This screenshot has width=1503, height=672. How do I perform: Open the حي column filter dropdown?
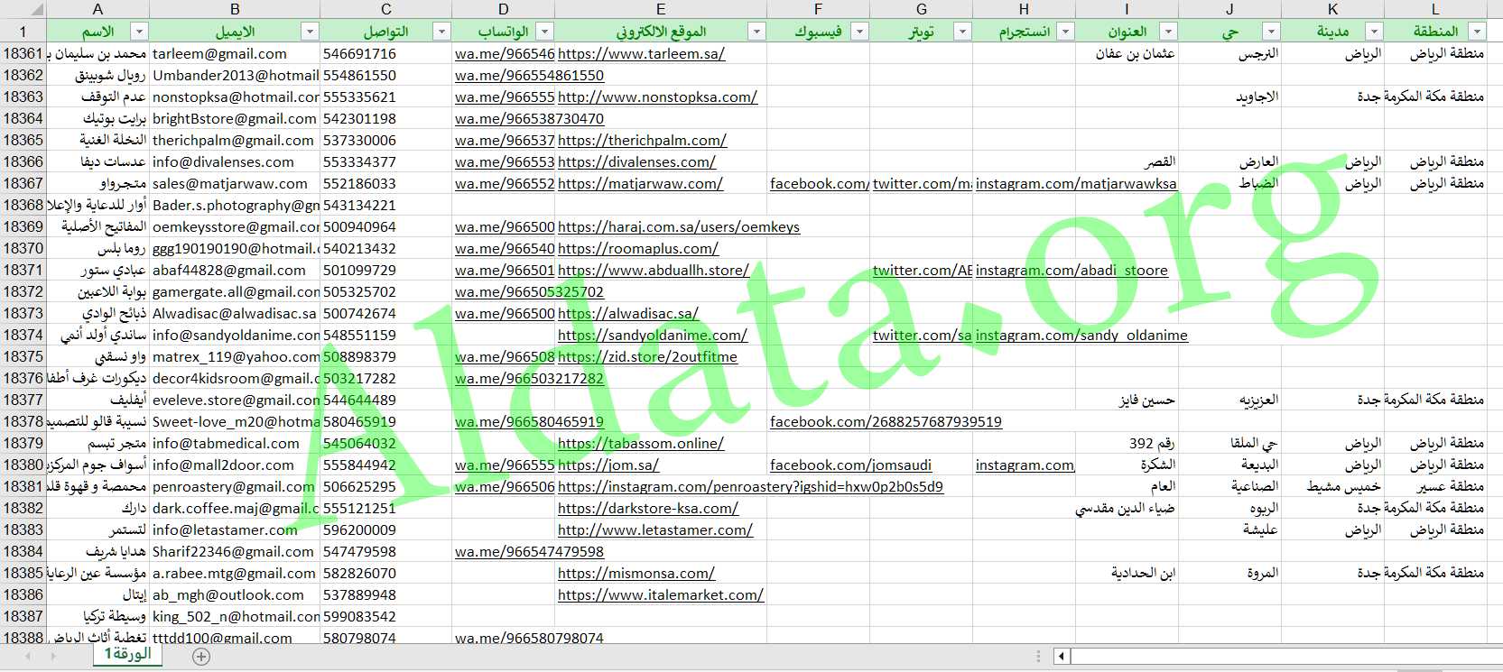tap(1271, 32)
